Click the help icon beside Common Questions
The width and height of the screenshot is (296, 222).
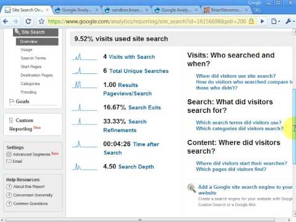[x=9, y=203]
